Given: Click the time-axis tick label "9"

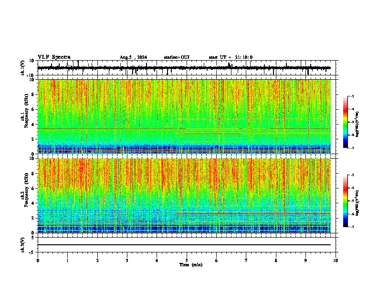Looking at the screenshot, I should pyautogui.click(x=305, y=261).
